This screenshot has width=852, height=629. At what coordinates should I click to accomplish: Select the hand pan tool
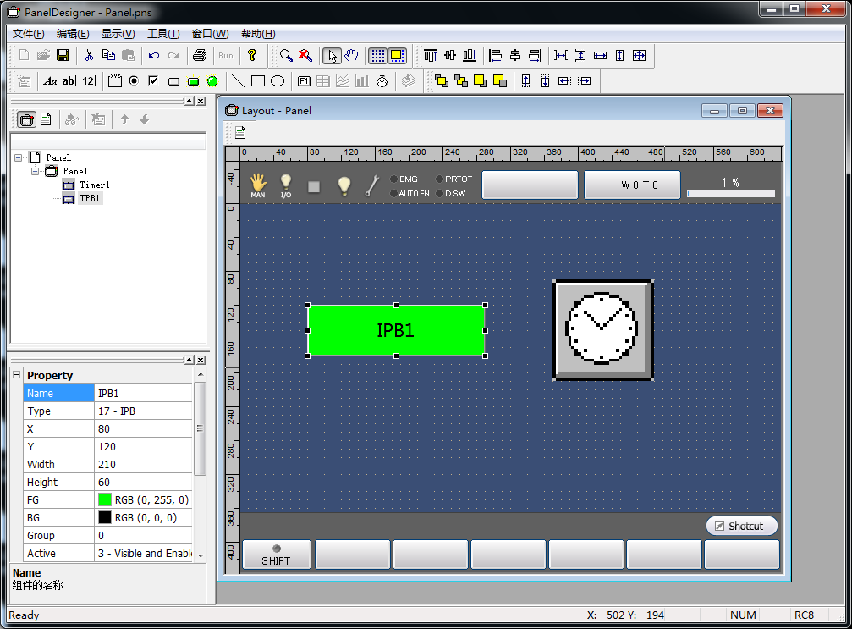click(351, 56)
